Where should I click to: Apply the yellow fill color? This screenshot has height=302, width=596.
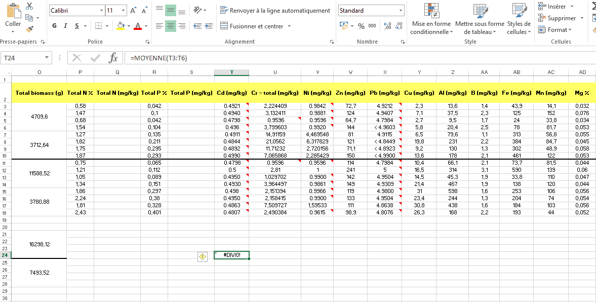click(120, 26)
